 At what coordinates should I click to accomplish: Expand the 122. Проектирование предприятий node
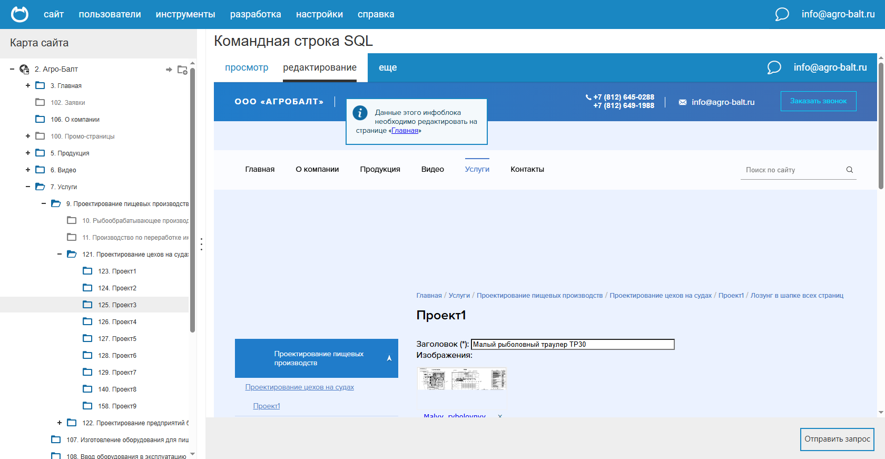pos(60,423)
